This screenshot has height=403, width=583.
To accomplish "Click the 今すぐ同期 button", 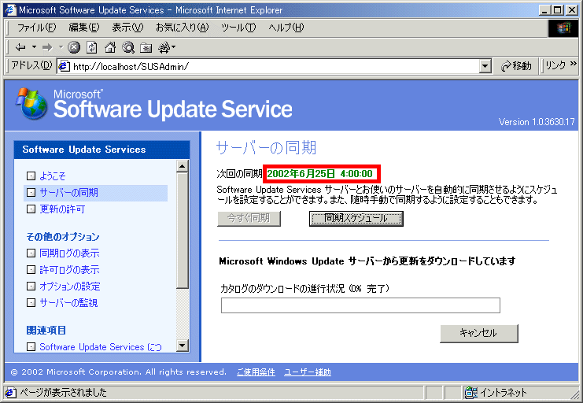I will click(249, 219).
